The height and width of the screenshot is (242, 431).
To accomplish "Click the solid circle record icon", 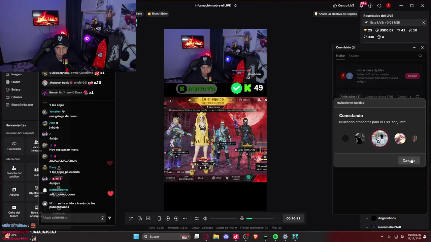I will 168,218.
